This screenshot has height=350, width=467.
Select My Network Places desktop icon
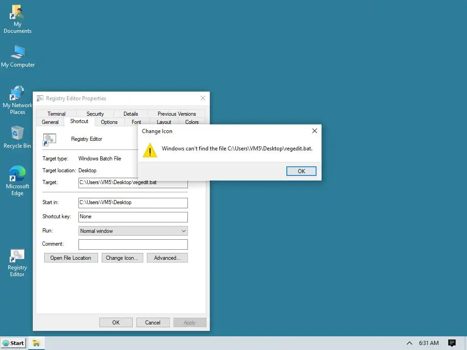click(17, 100)
